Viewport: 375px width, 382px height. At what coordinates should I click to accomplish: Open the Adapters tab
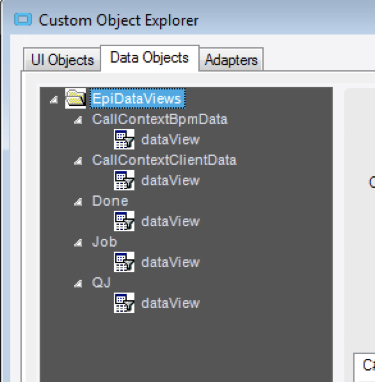231,59
